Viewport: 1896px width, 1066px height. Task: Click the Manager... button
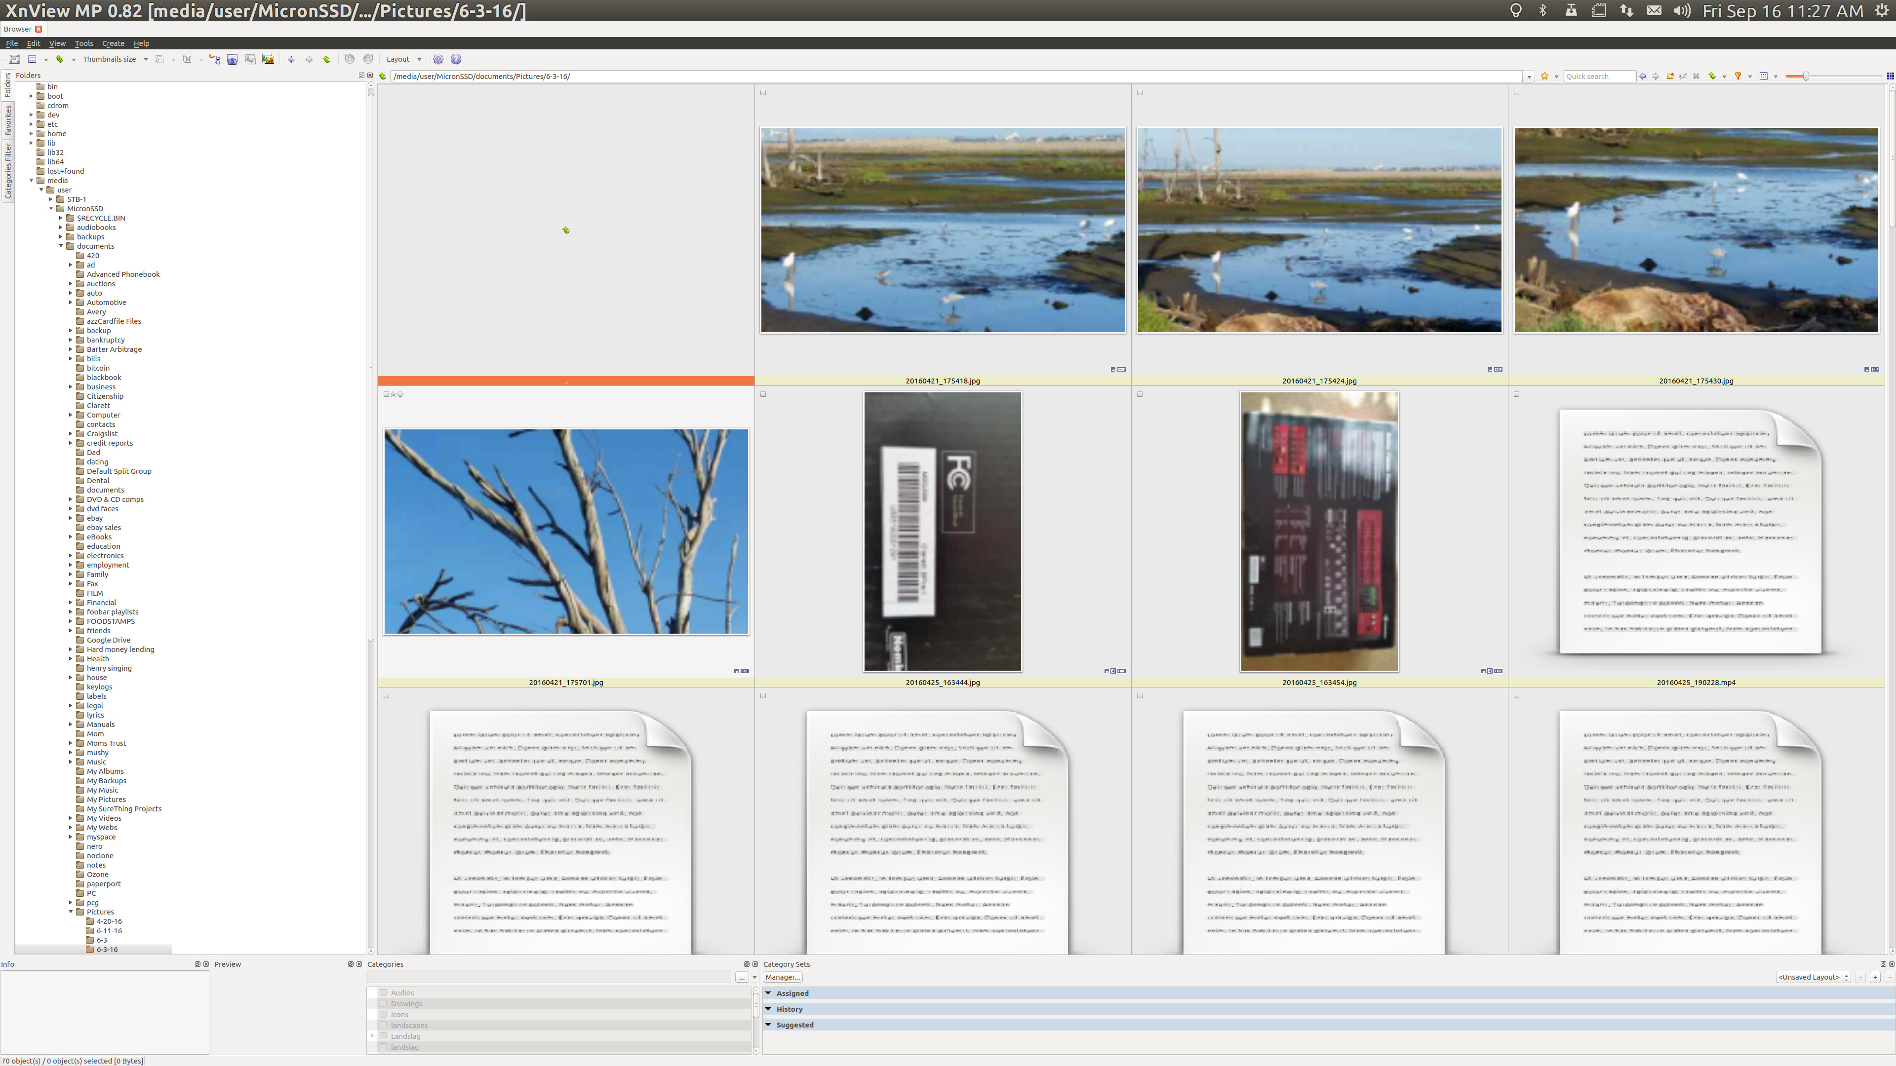(x=782, y=977)
